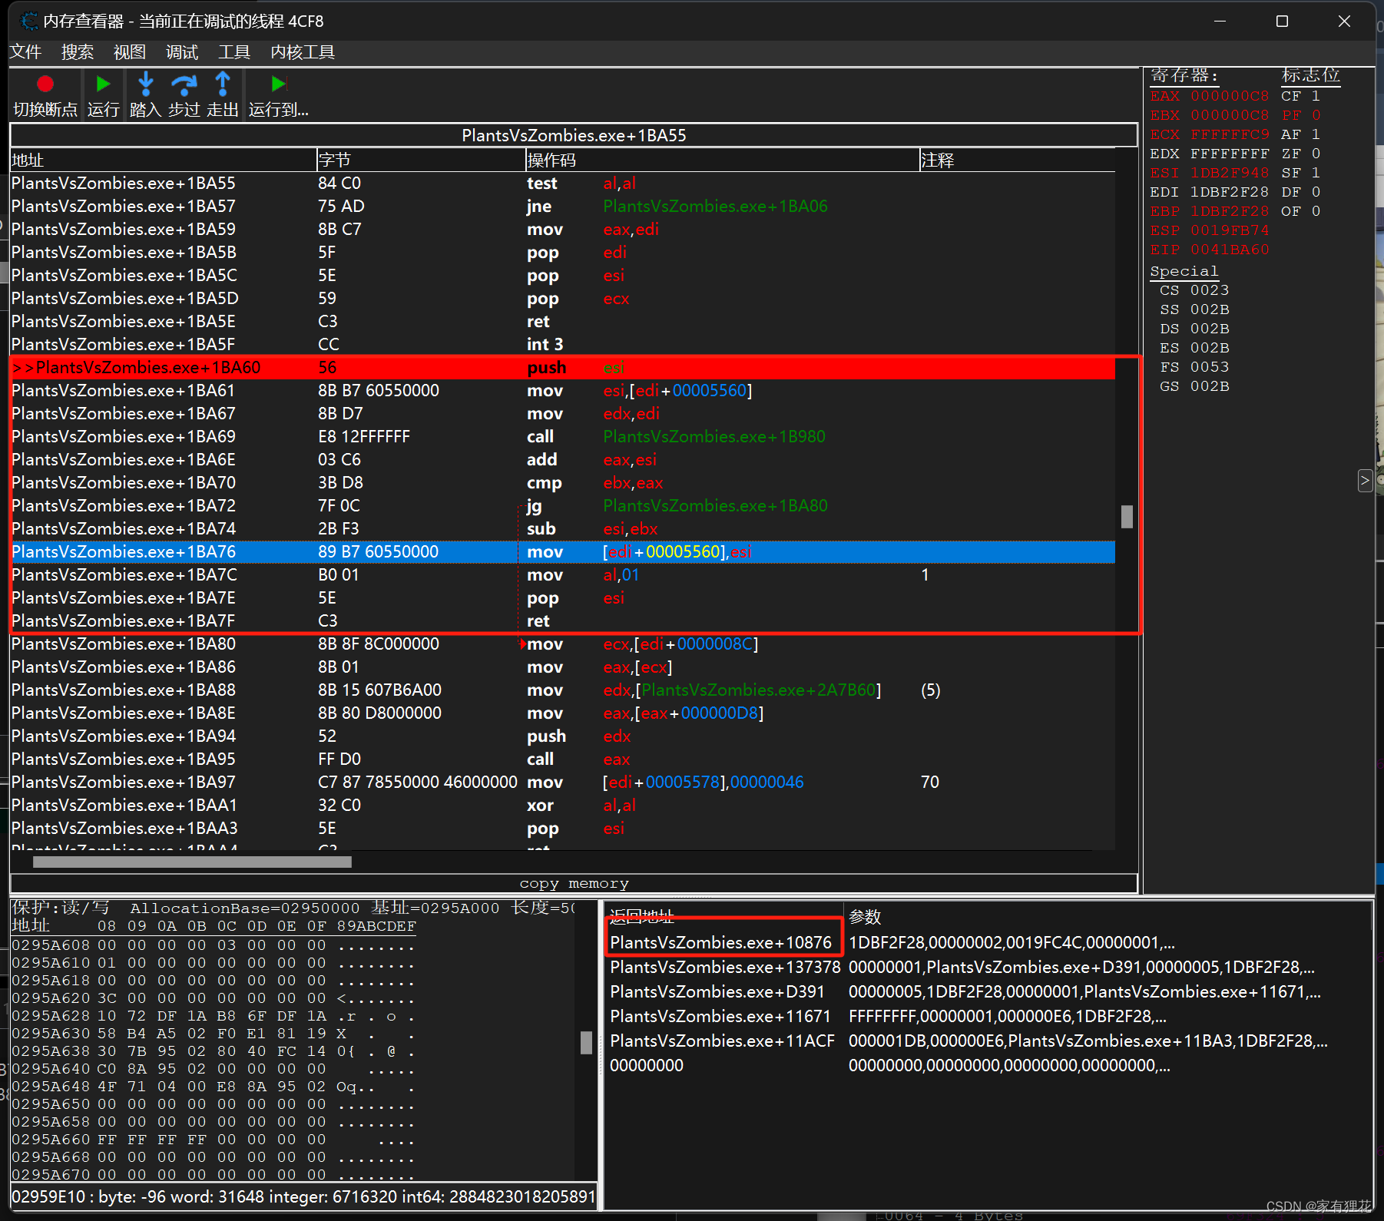
Task: Click the copy memory button
Action: tap(574, 884)
